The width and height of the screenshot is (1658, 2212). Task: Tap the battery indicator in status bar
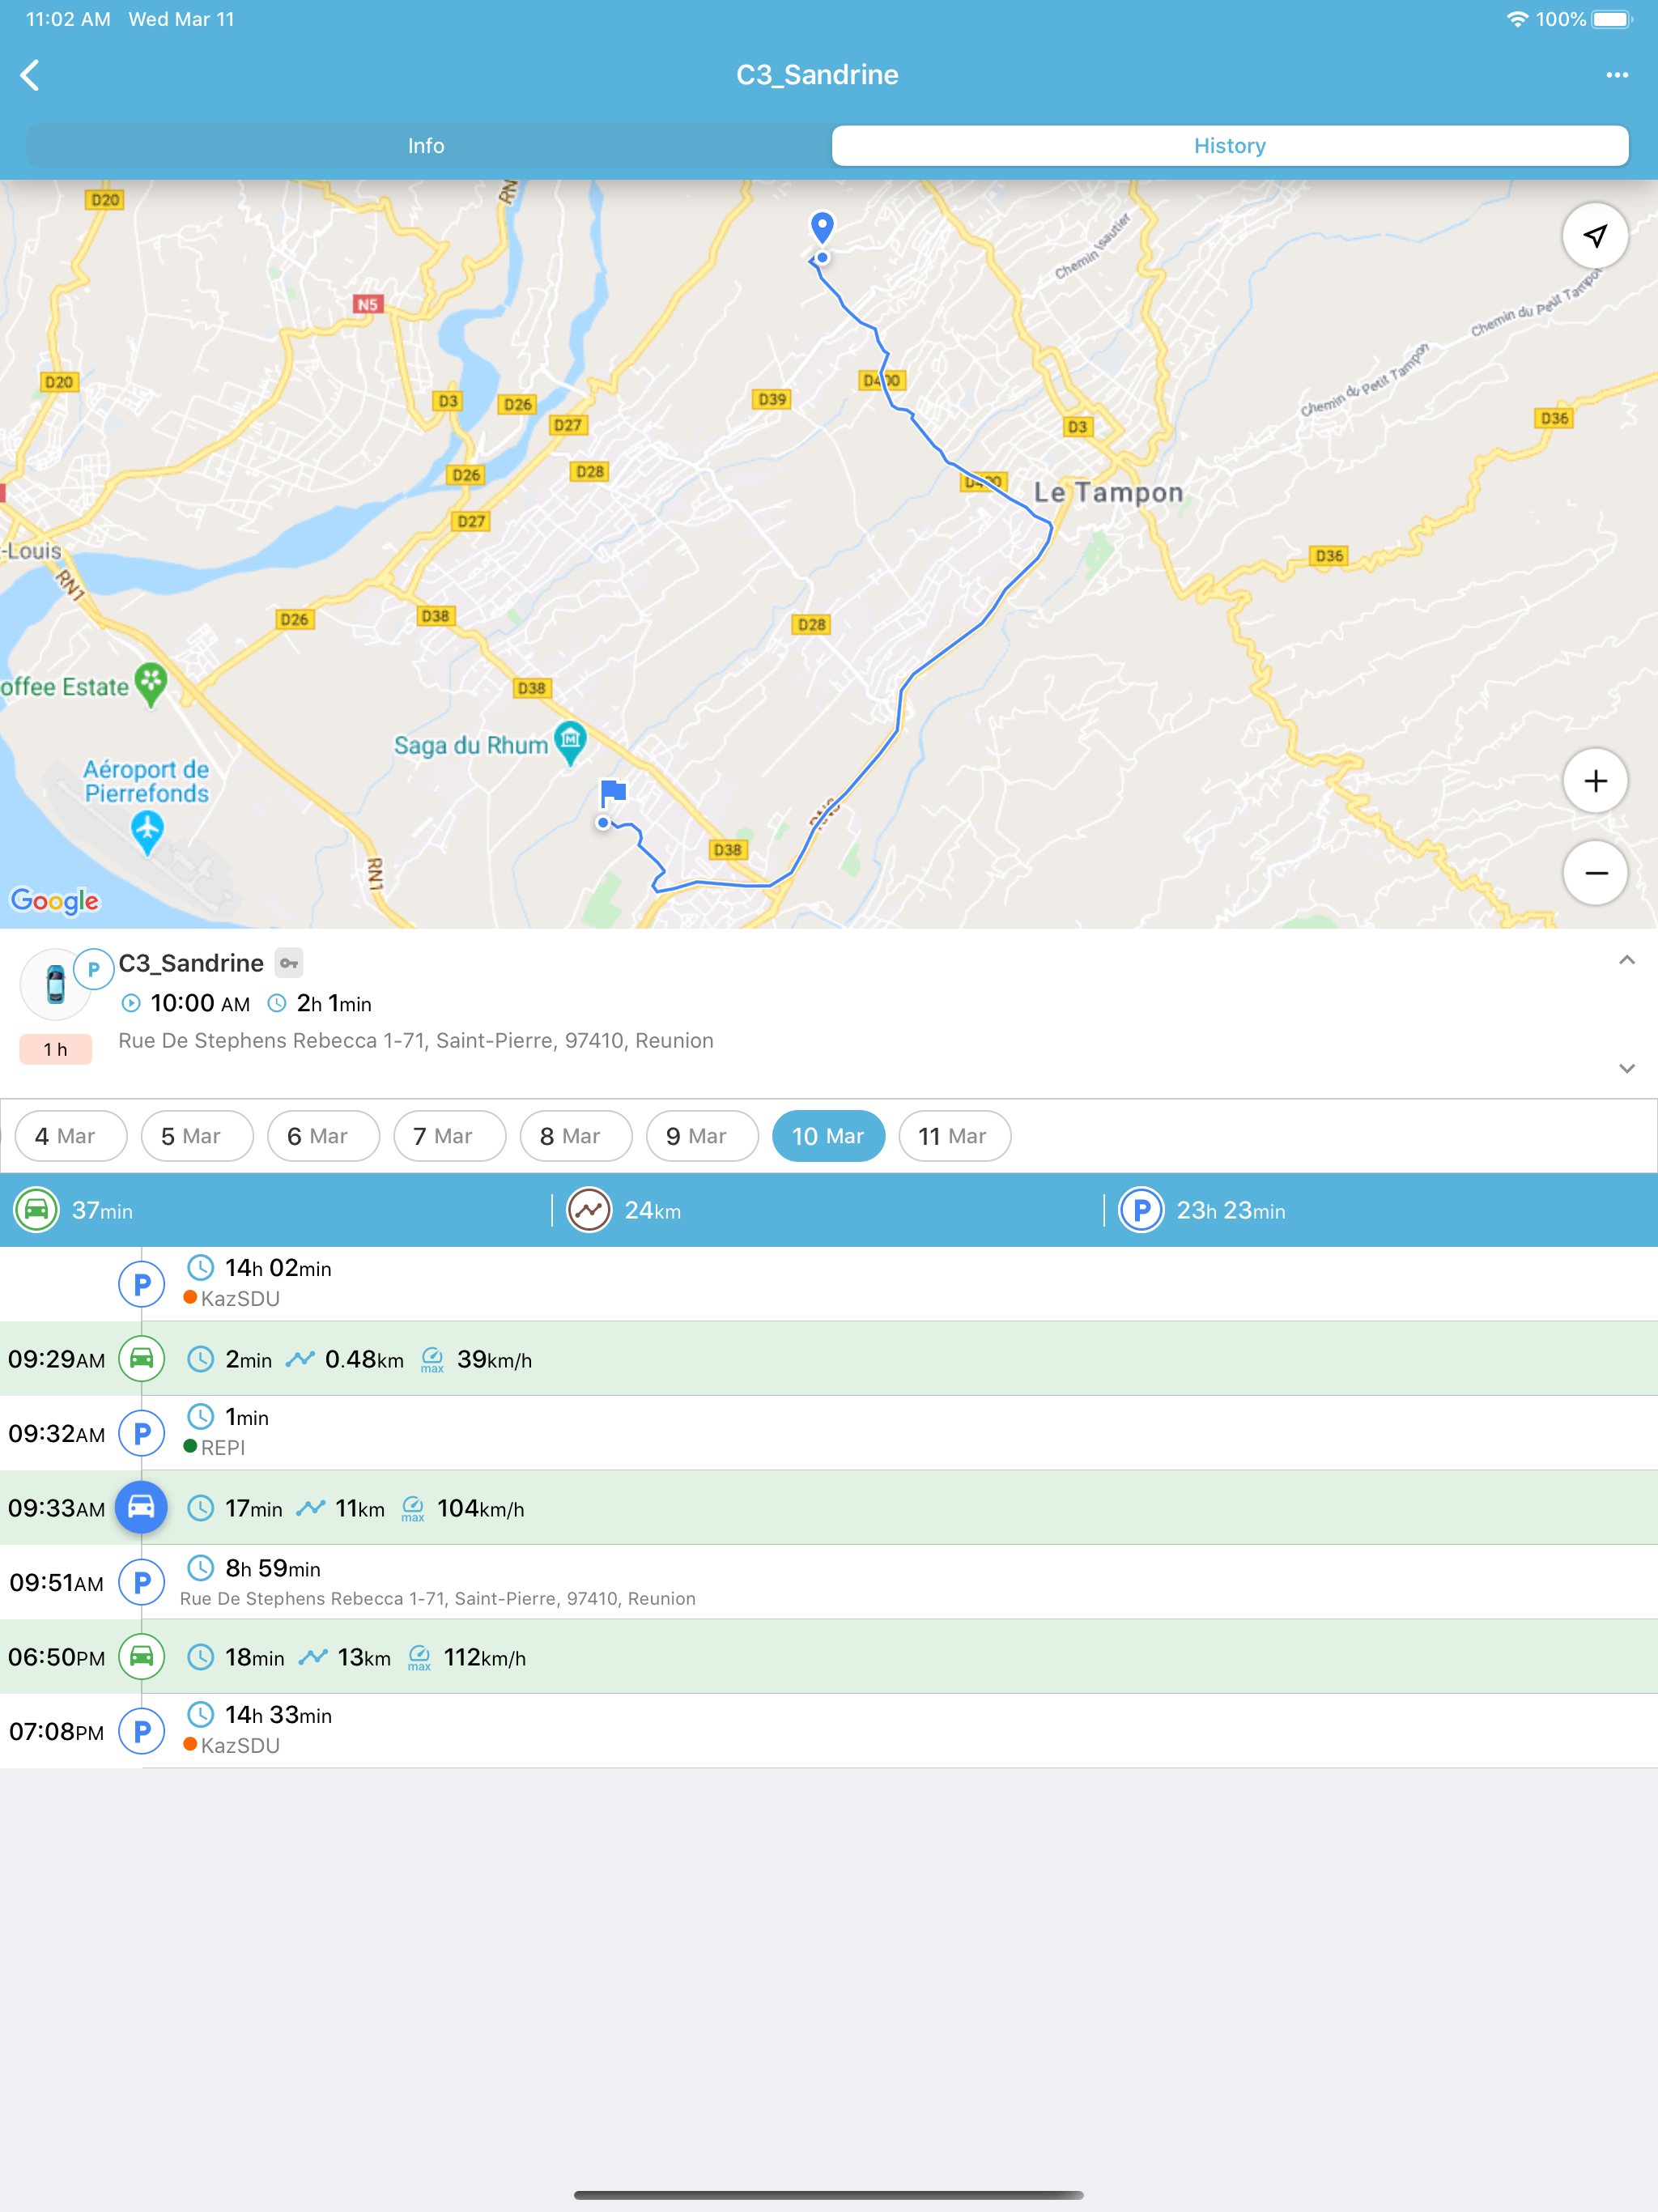pos(1611,19)
